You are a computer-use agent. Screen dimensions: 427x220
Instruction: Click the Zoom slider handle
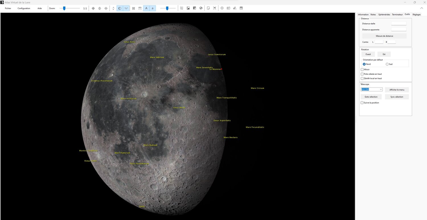[x=64, y=8]
